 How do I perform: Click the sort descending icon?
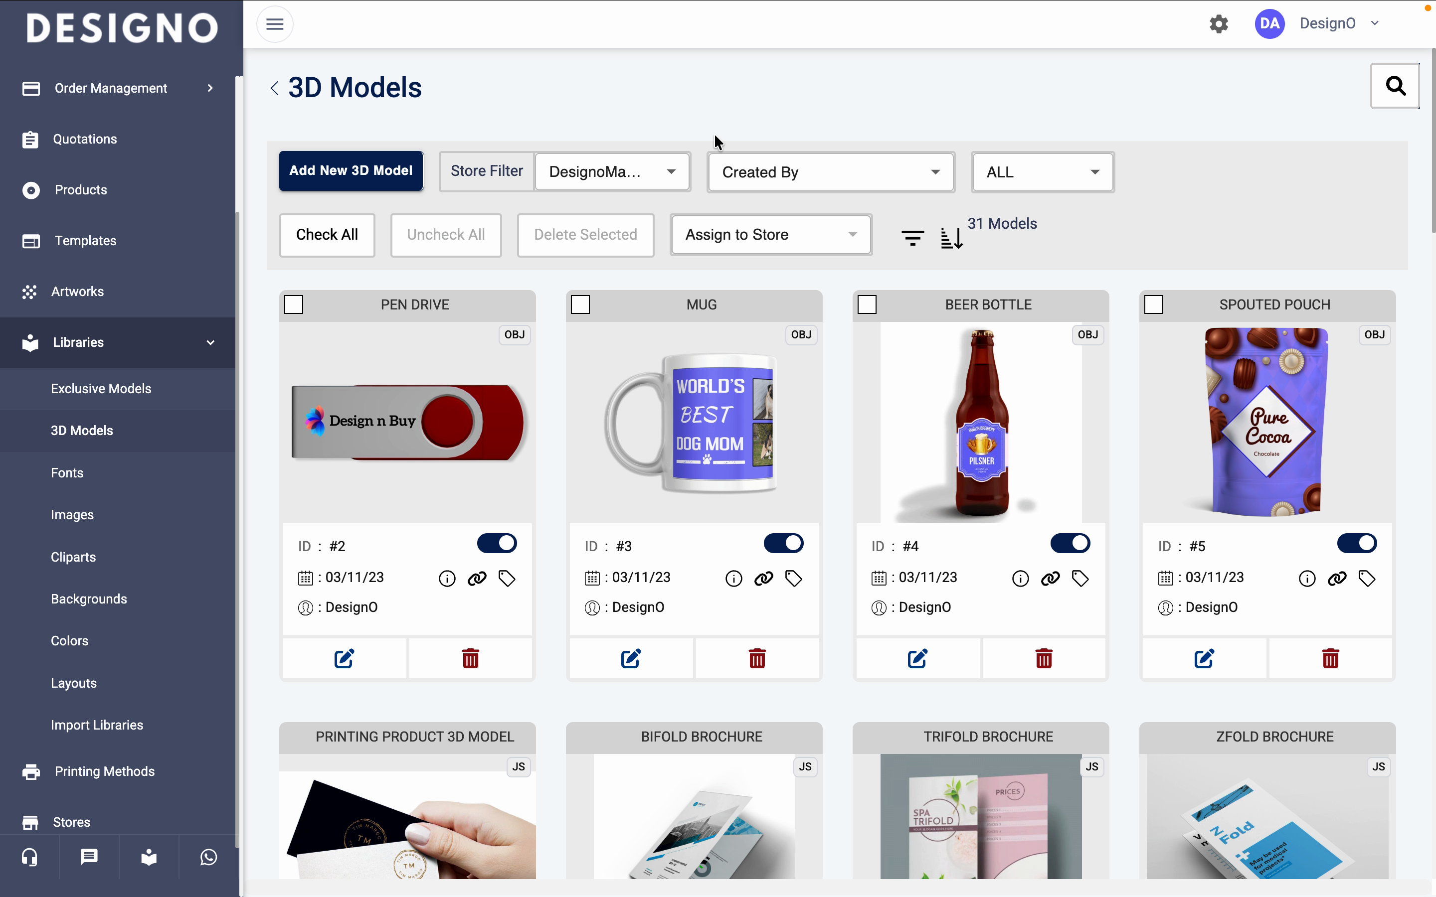[951, 238]
